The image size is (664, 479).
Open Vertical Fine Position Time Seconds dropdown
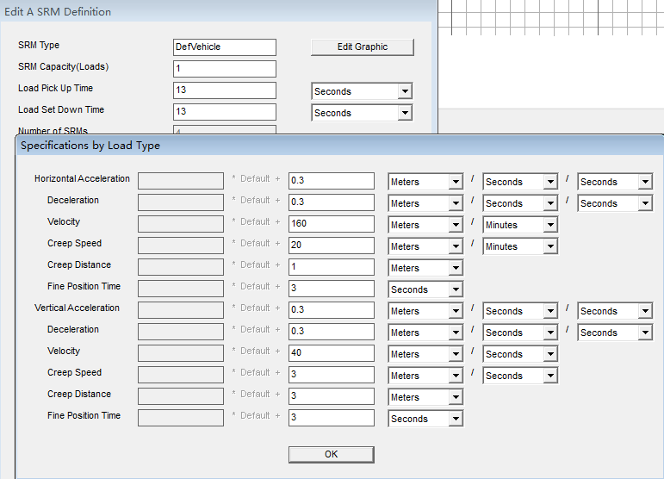425,419
